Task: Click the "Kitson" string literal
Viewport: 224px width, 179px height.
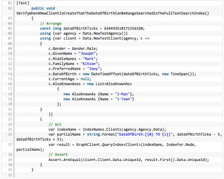Action: 89,64
